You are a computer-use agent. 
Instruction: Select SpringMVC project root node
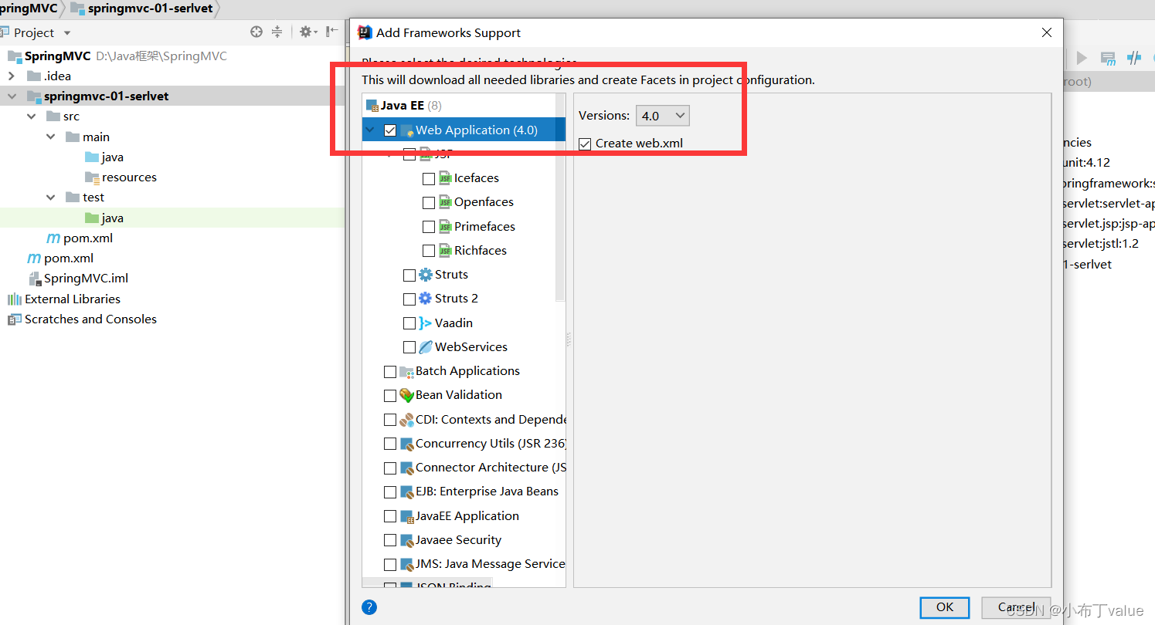point(49,56)
